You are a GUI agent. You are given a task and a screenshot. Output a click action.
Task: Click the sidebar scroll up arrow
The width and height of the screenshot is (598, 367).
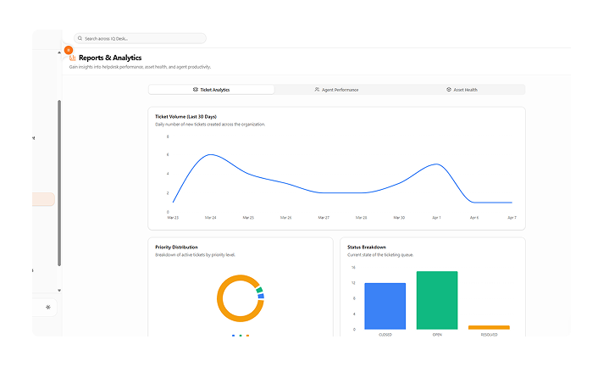pos(59,53)
